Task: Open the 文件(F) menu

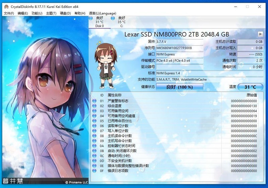Action: [x=9, y=13]
